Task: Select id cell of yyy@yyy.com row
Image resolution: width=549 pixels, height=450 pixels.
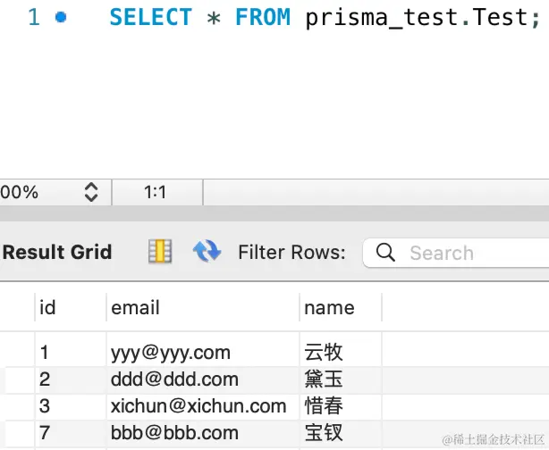Action: pos(71,352)
